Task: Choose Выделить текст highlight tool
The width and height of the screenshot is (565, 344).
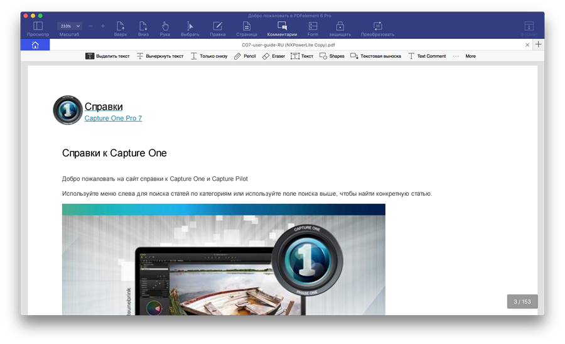Action: [107, 56]
